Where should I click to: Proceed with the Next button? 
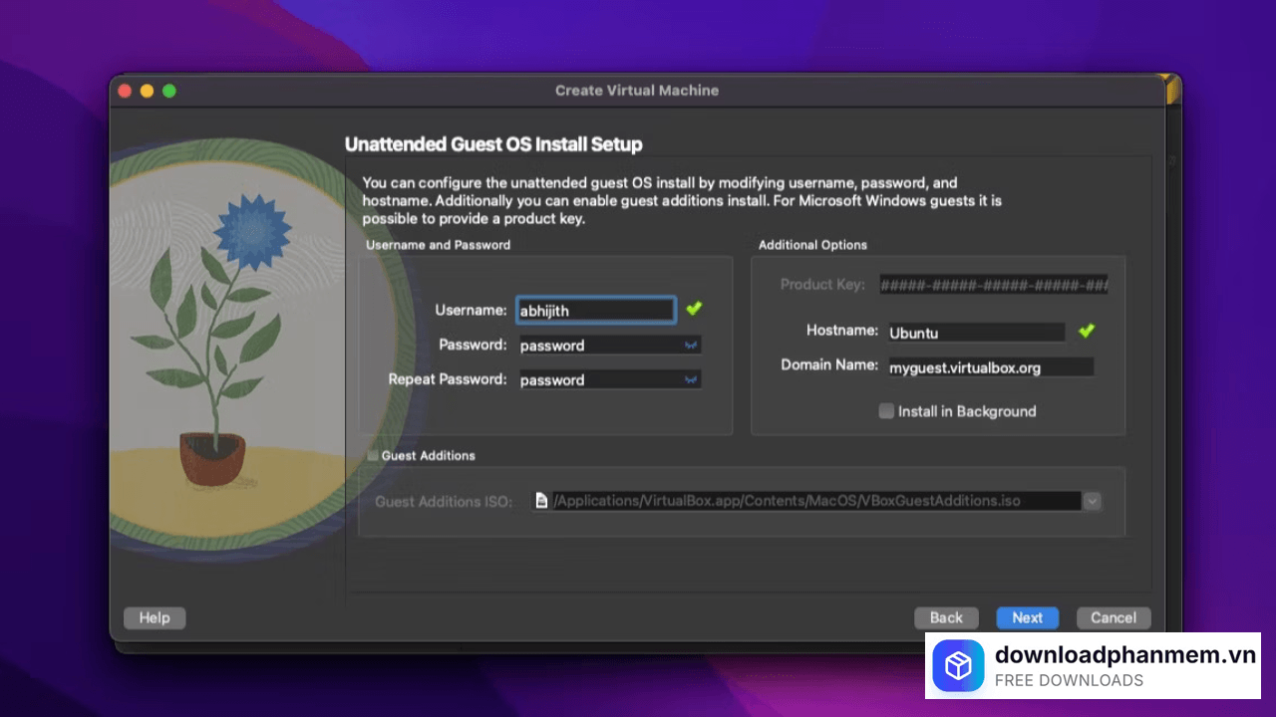(1027, 617)
